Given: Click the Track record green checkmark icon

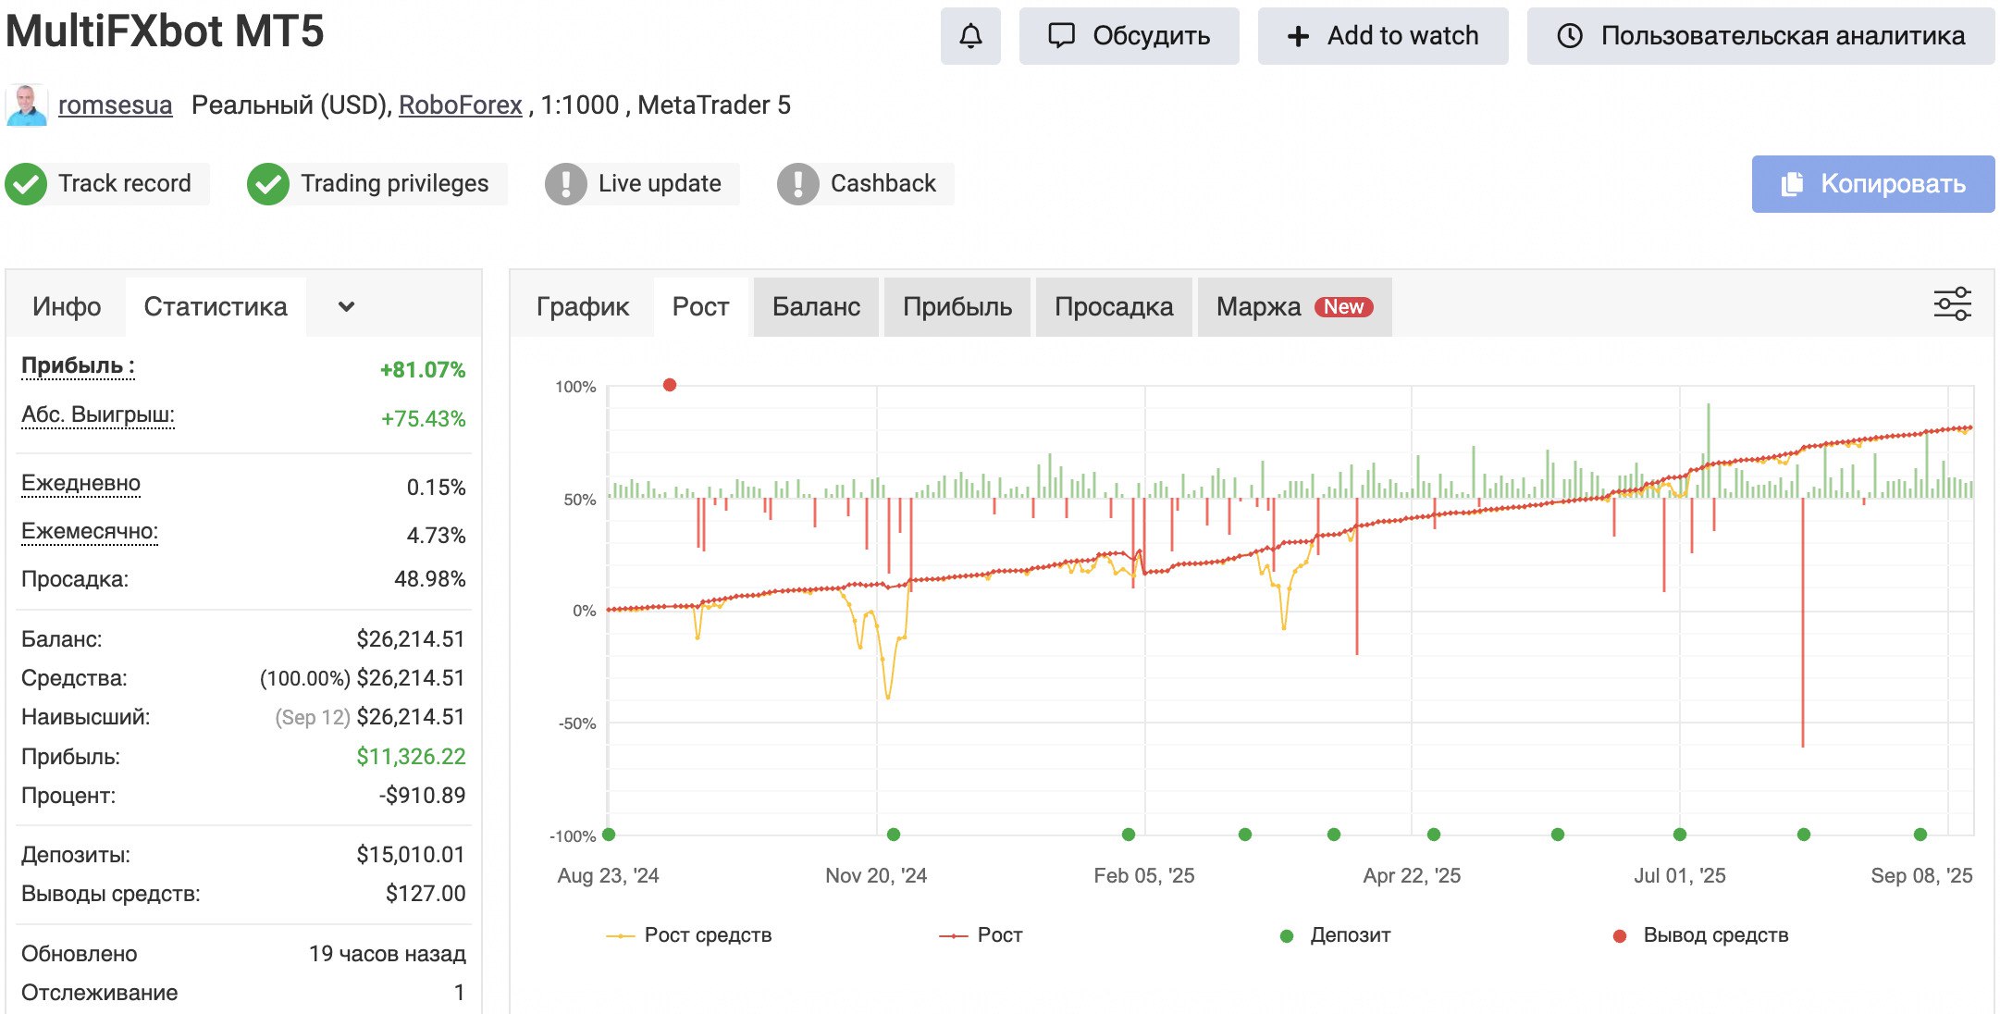Looking at the screenshot, I should click(27, 184).
